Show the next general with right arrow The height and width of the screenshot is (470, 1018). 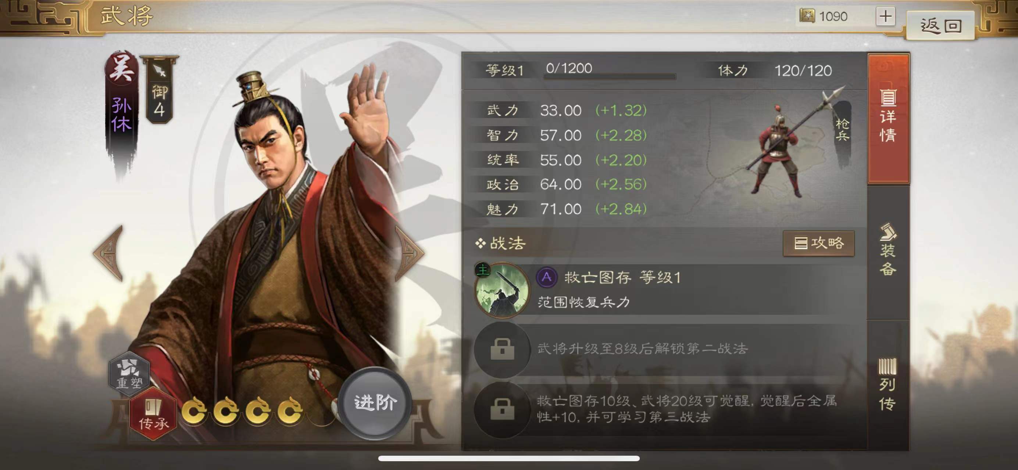pyautogui.click(x=410, y=253)
